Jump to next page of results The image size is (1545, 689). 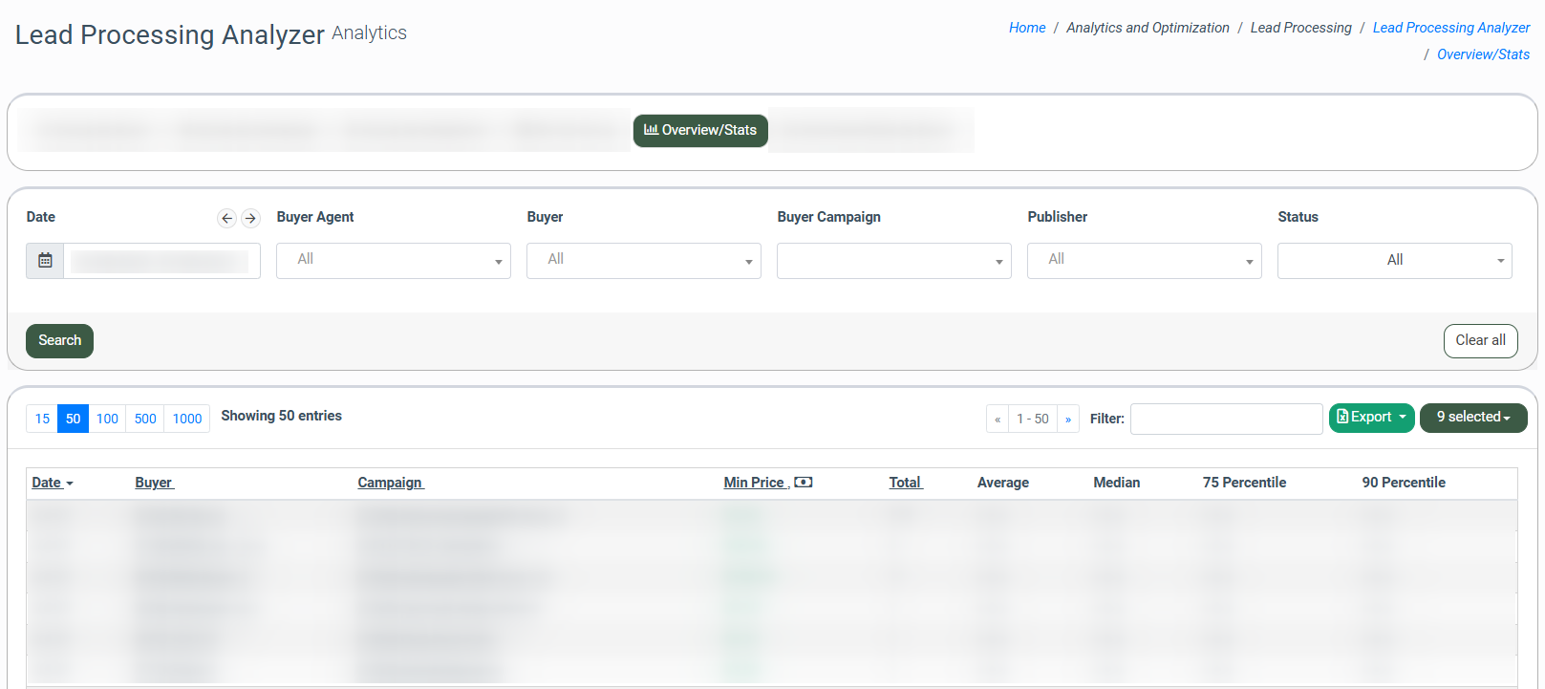point(1068,420)
